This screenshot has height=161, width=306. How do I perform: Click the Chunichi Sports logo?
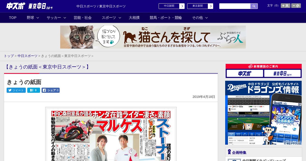point(16,6)
